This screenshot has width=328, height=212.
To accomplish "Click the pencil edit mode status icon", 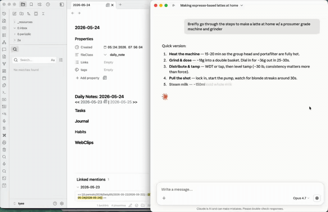I will [130, 205].
